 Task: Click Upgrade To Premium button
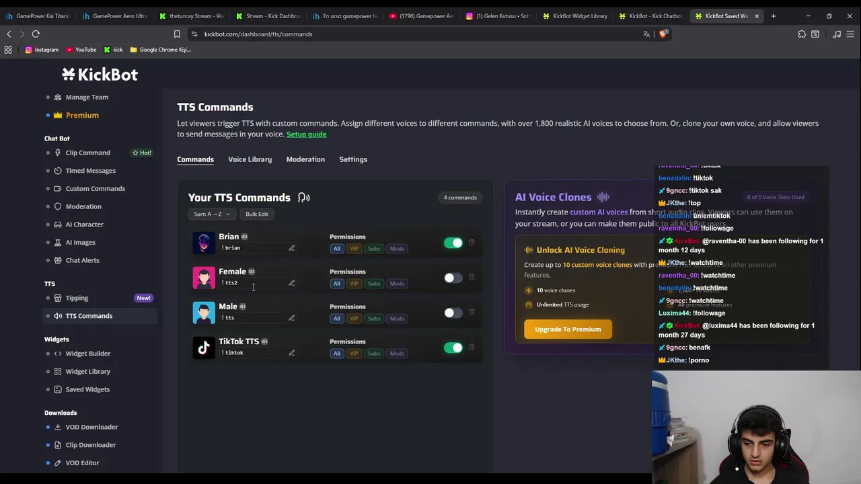click(568, 329)
